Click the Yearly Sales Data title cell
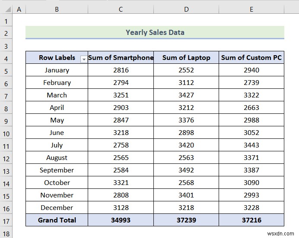 coord(155,32)
